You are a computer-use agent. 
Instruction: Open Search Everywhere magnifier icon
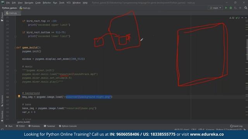(x=246, y=8)
